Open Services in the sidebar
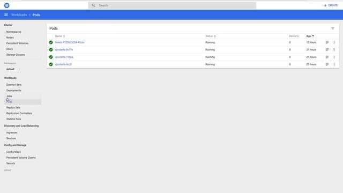Viewport: 343px width, 193px height. 11,138
